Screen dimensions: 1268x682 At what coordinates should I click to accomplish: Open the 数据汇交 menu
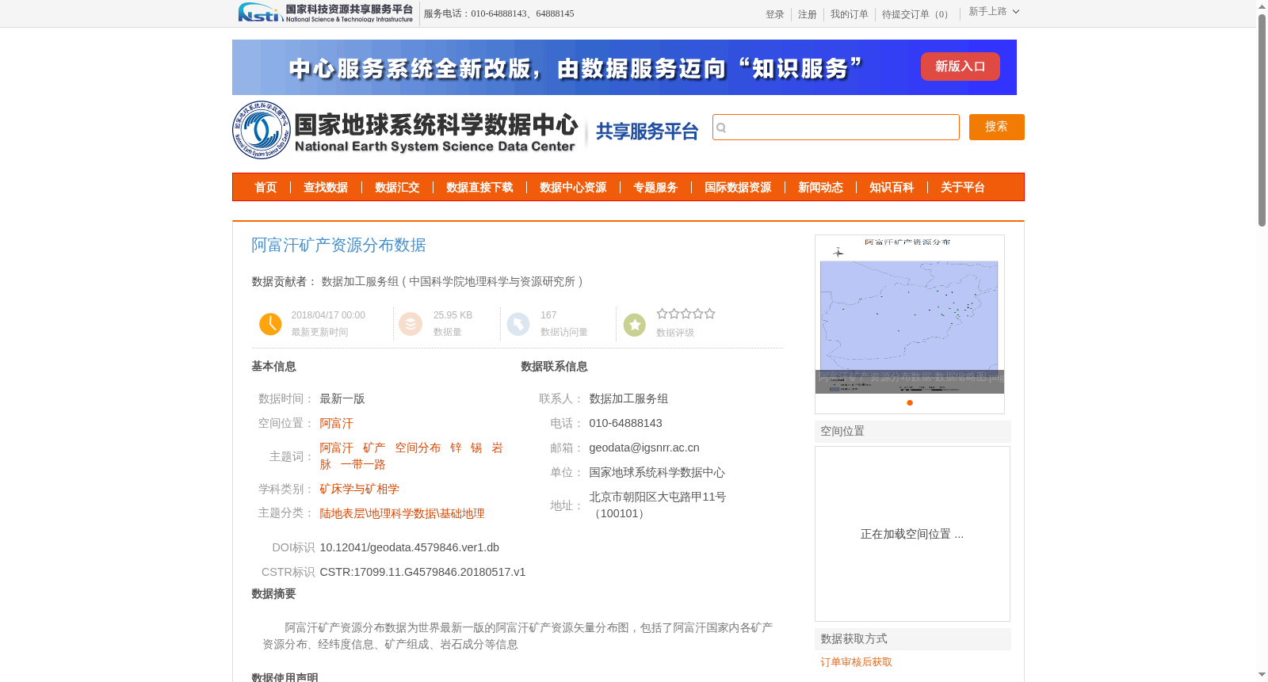397,187
